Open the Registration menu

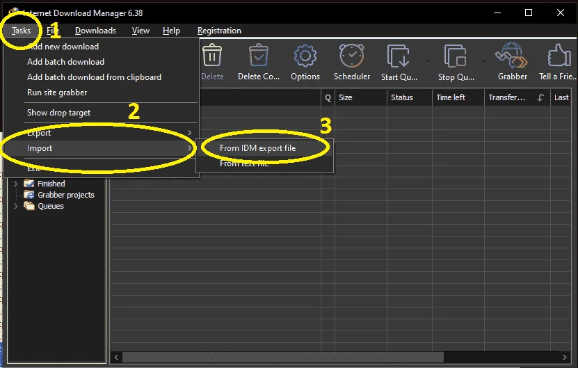(x=219, y=31)
